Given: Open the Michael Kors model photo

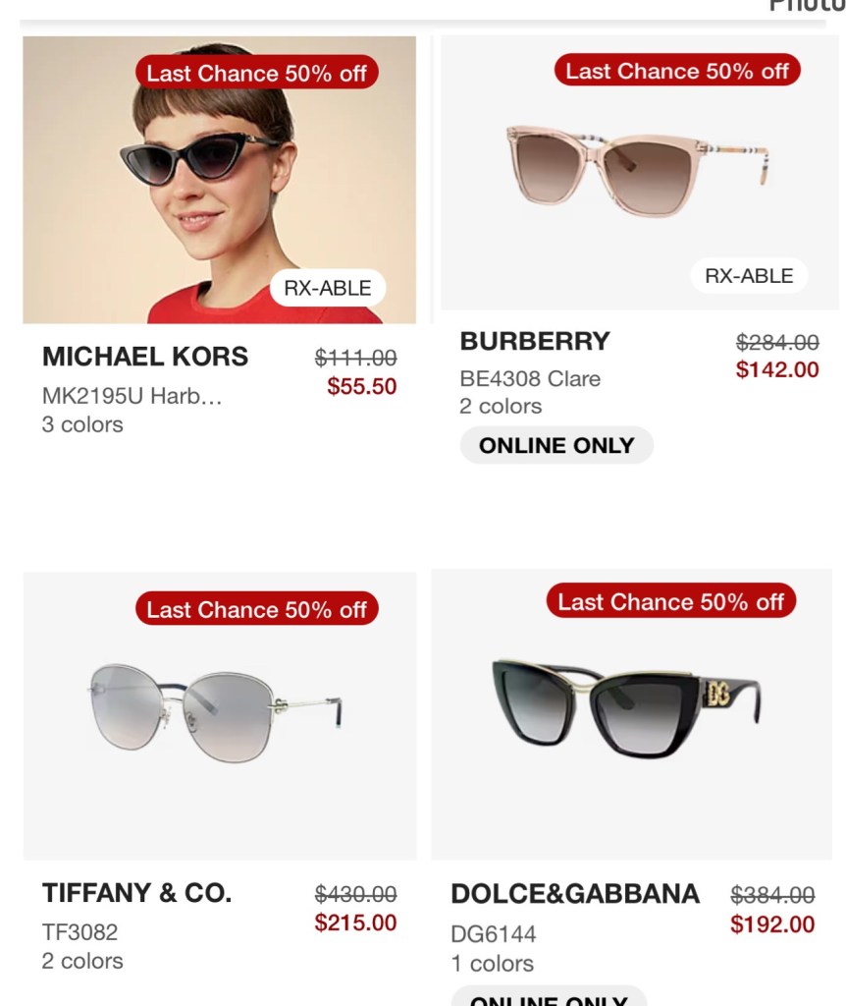Looking at the screenshot, I should coord(219,180).
